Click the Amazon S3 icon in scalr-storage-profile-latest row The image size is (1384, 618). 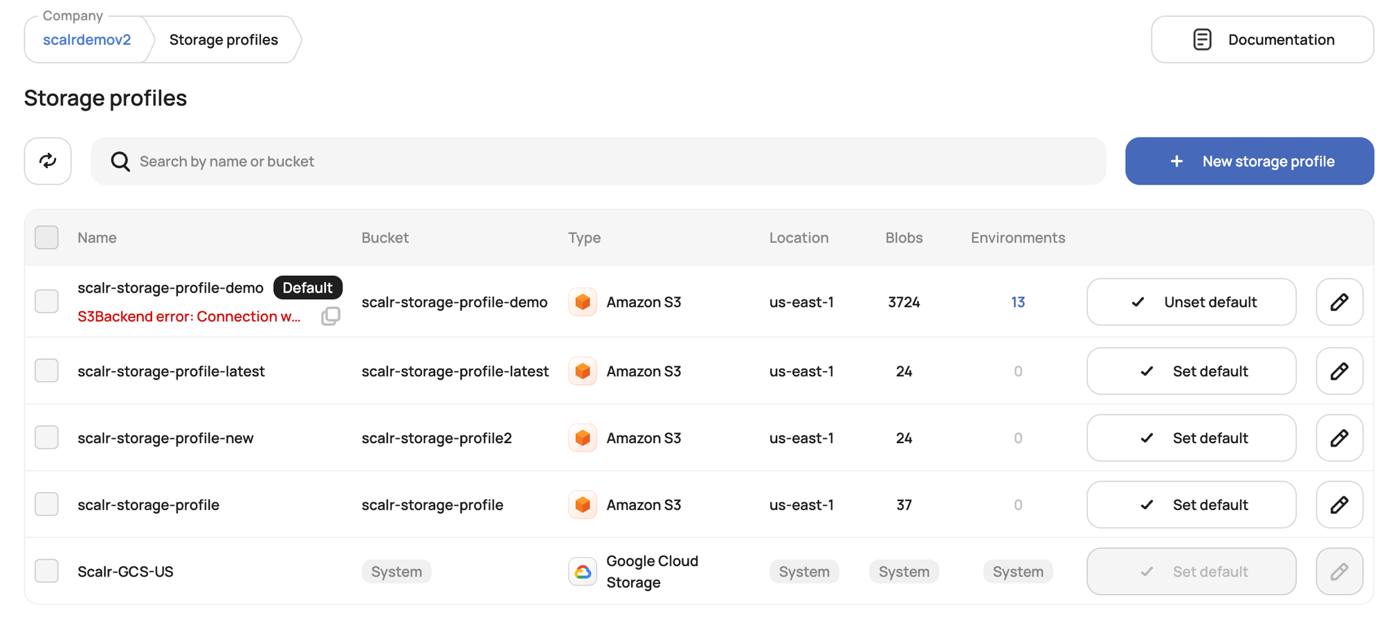coord(583,371)
